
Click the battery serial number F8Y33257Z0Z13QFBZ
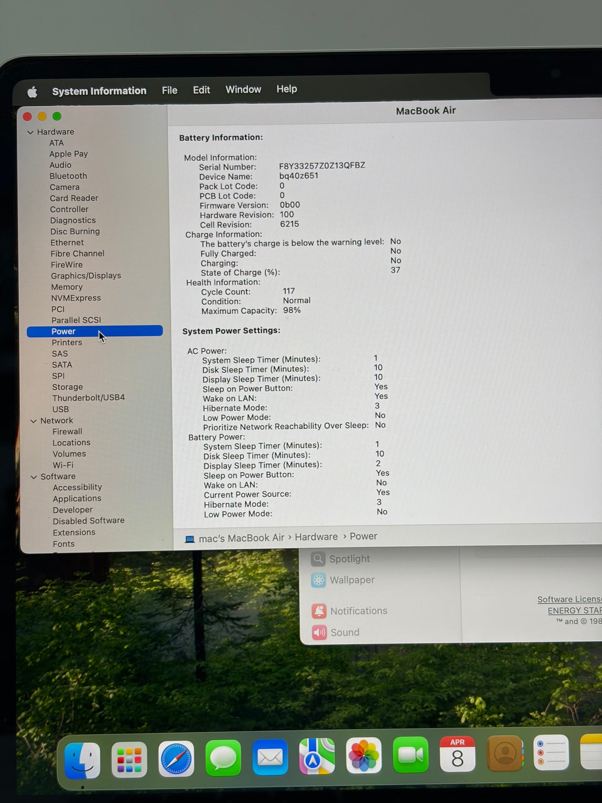click(322, 165)
